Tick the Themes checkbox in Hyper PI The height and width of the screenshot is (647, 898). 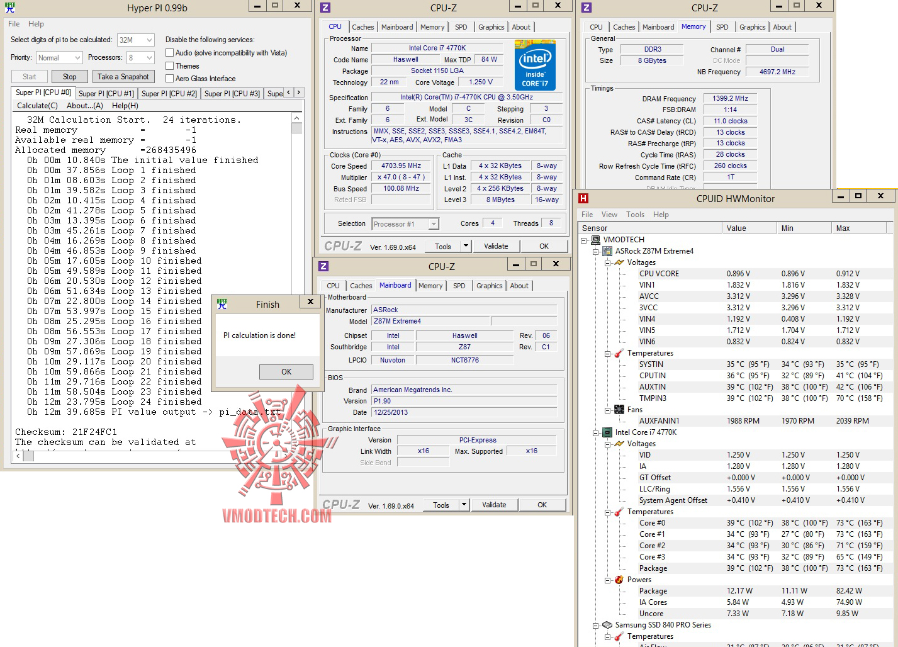tap(170, 66)
